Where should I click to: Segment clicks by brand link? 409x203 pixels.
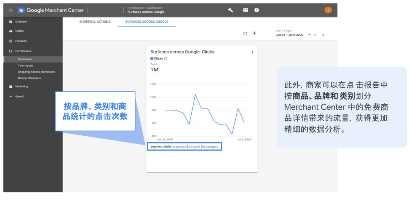[x=194, y=146]
